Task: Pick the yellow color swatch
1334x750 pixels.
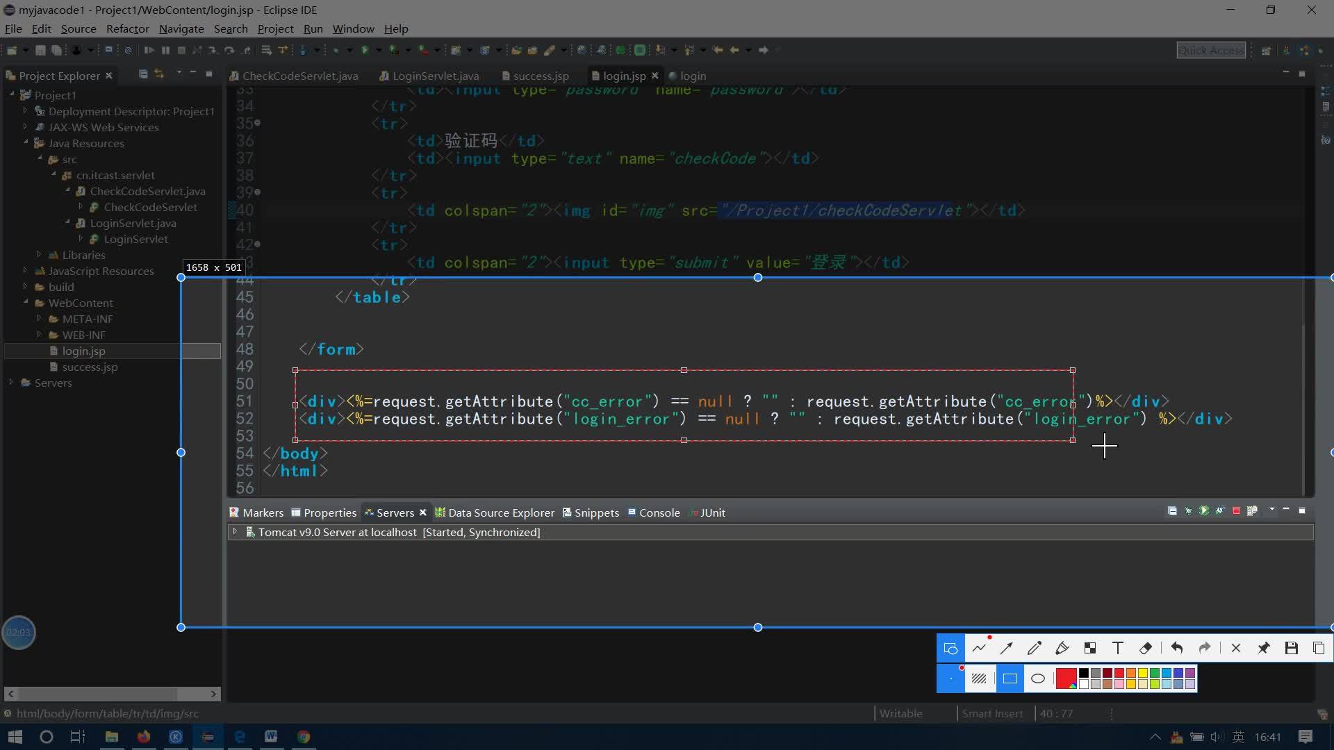Action: [x=1143, y=673]
